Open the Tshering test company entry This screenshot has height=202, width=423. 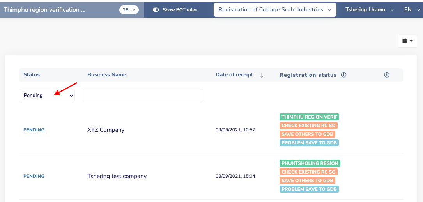(x=117, y=176)
